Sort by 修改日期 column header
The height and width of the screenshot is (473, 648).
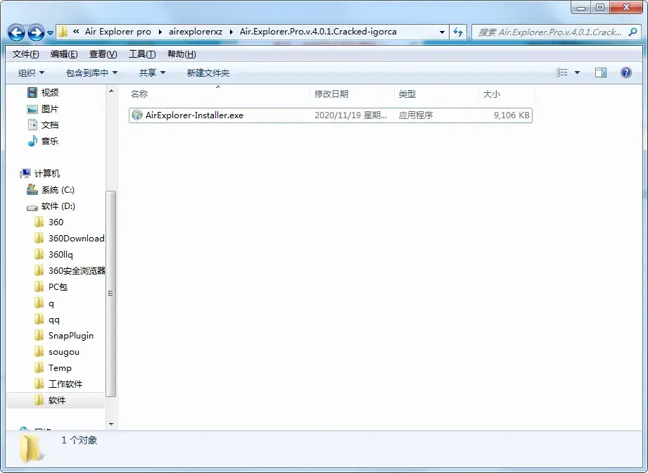coord(352,94)
